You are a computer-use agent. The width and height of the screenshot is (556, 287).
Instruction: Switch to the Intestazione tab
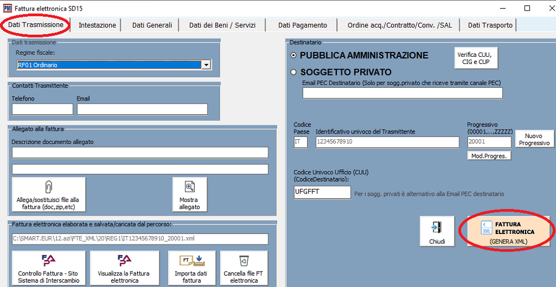97,25
